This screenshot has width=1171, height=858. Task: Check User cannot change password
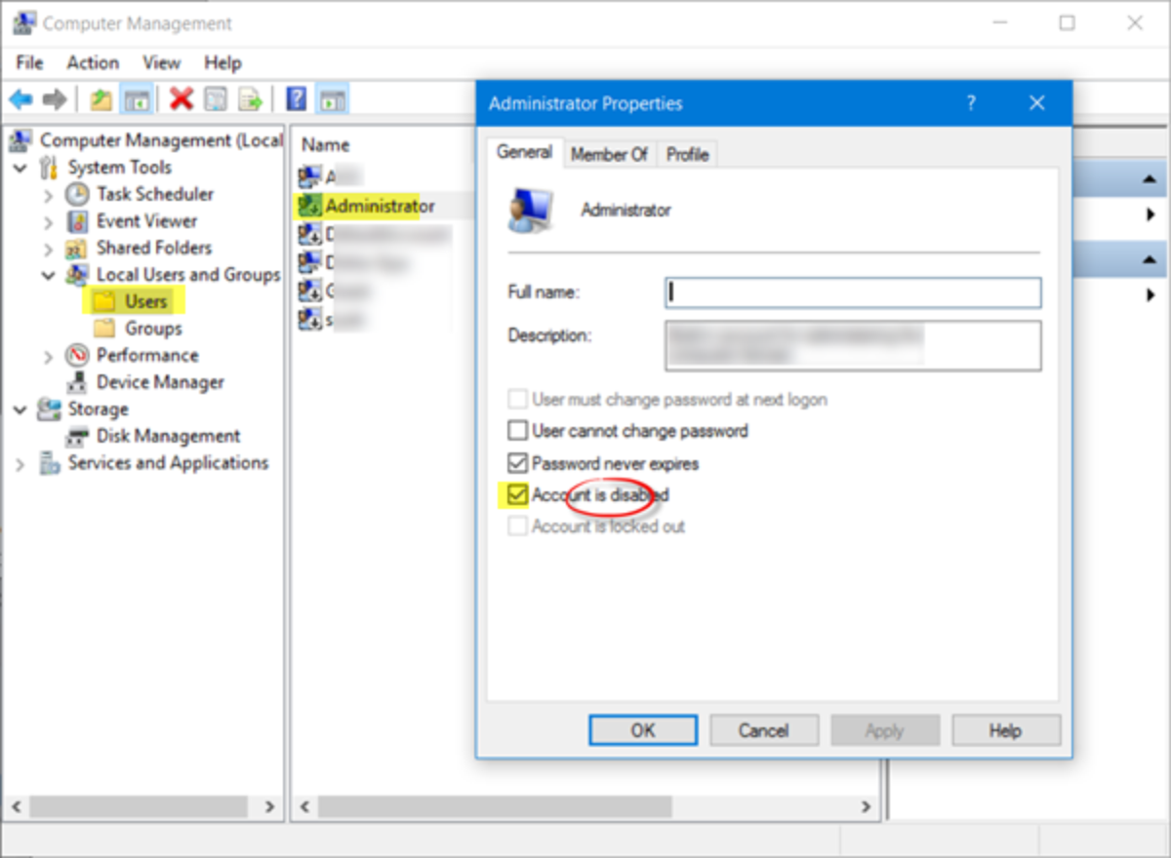[517, 430]
